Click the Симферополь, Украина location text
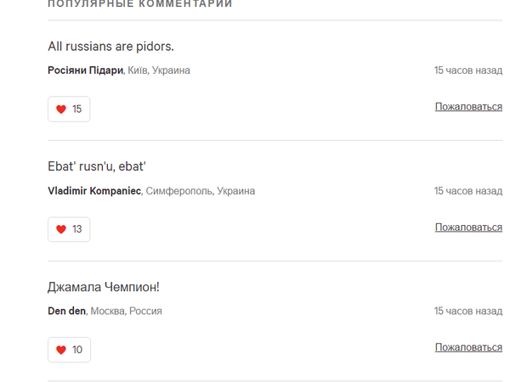 (x=201, y=191)
